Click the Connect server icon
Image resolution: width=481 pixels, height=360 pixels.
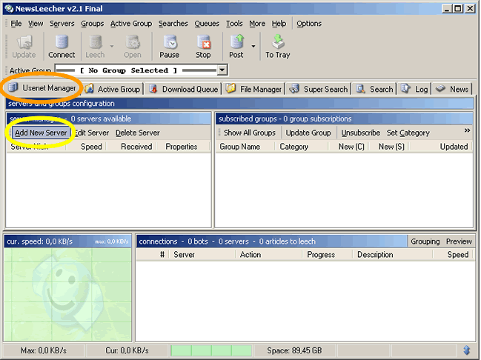pyautogui.click(x=62, y=42)
